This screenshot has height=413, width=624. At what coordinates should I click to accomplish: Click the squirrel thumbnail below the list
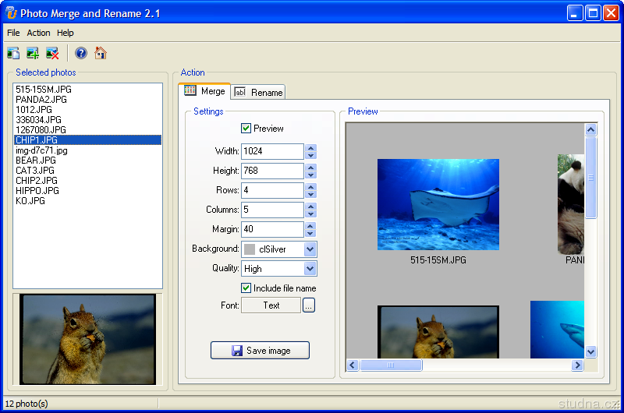87,340
